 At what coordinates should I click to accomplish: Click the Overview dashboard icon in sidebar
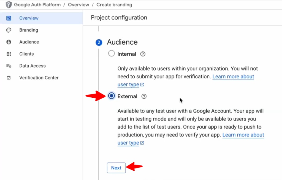[x=9, y=18]
